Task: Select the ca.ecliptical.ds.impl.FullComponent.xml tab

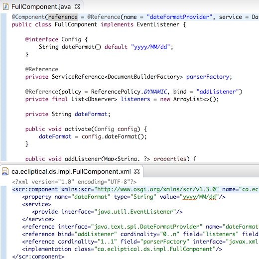Action: tap(71, 171)
